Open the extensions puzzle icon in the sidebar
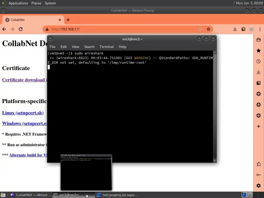The image size is (264, 198). 259,164
